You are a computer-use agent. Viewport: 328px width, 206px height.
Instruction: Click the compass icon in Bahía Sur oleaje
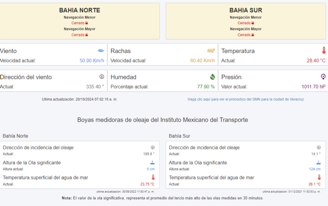[319, 148]
